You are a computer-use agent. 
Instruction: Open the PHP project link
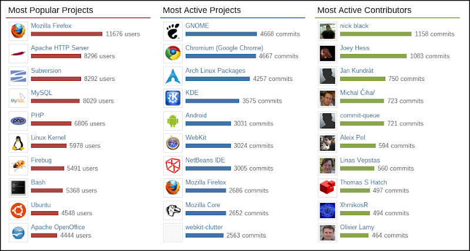click(38, 115)
